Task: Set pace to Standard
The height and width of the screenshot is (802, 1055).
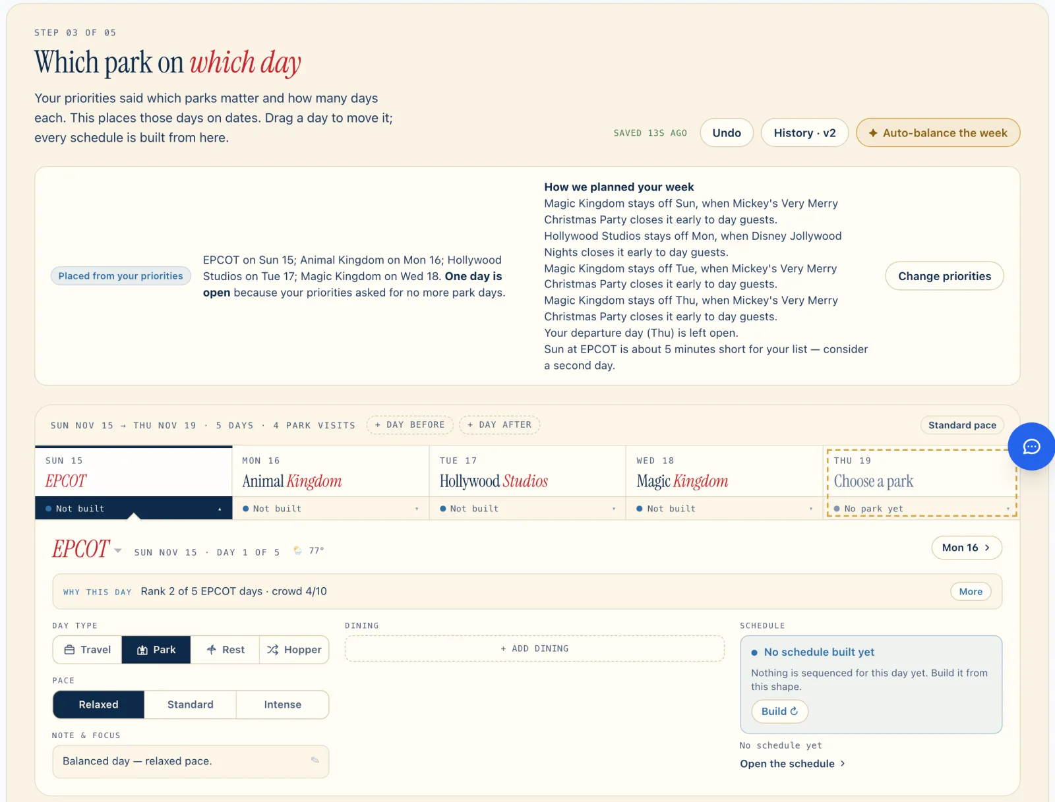Action: (x=191, y=704)
